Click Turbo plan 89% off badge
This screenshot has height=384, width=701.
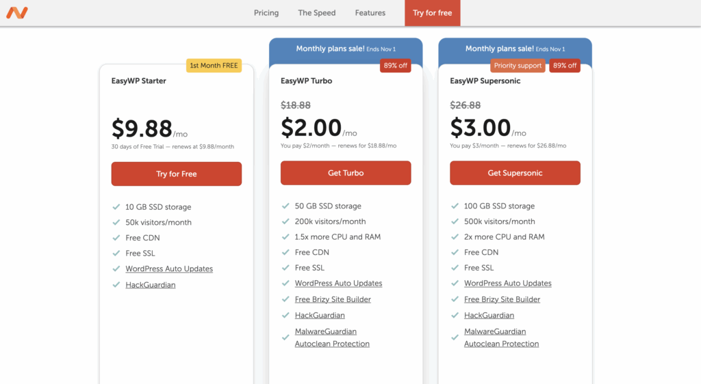tap(395, 66)
